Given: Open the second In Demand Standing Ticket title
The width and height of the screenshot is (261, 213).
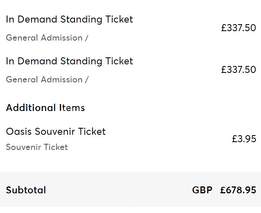Looking at the screenshot, I should click(x=69, y=61).
